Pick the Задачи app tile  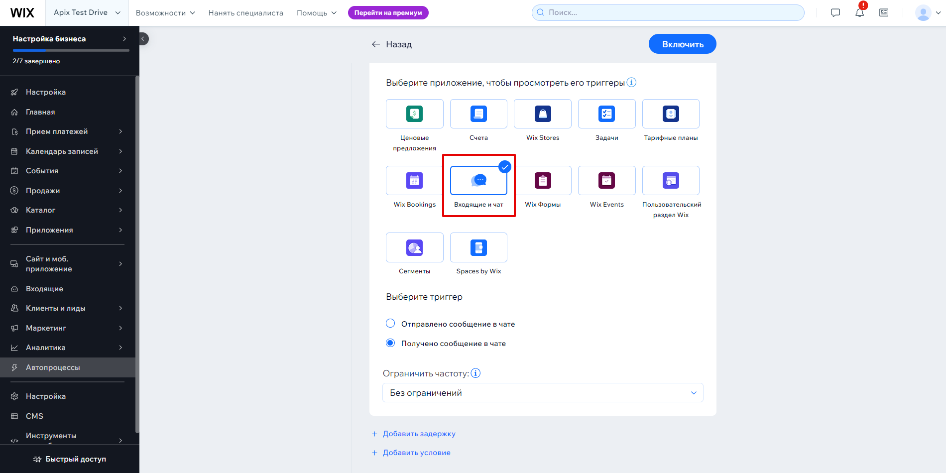(x=606, y=114)
